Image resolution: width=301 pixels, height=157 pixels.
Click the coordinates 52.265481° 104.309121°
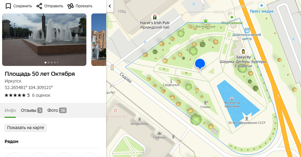pos(28,88)
